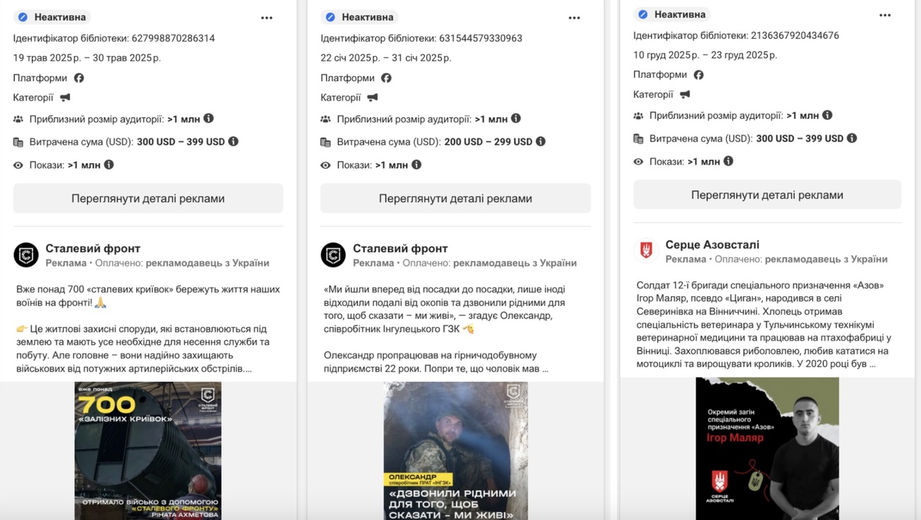Viewport: 921px width, 520px height.
Task: Click Переглянути деталі реклами in middle card
Action: coord(456,198)
